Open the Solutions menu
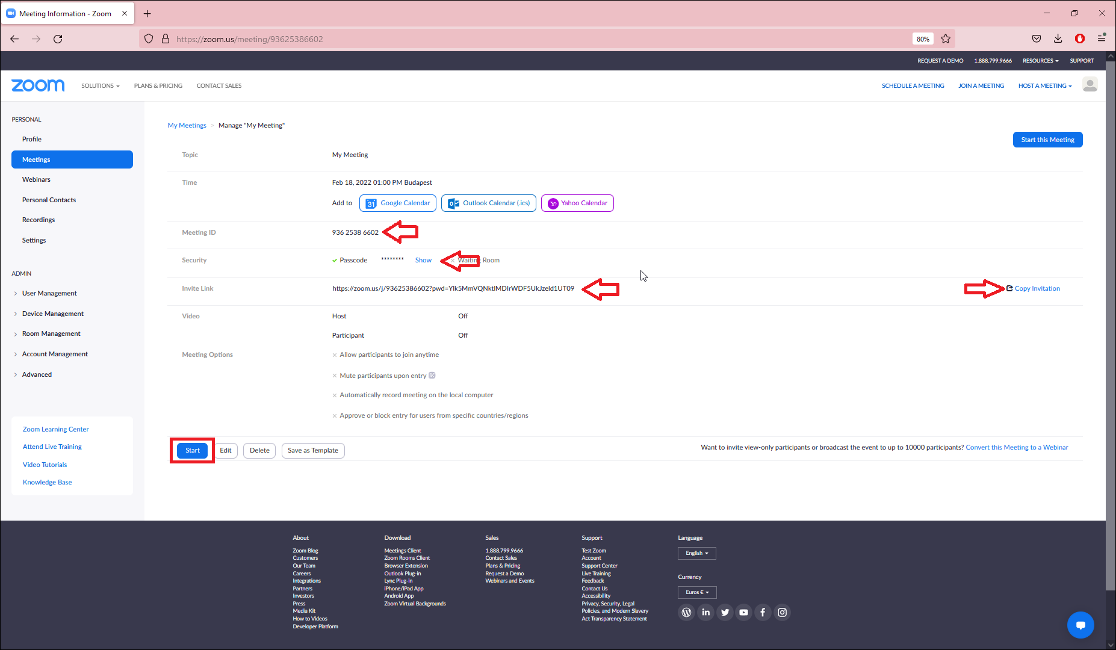Image resolution: width=1116 pixels, height=650 pixels. 101,85
